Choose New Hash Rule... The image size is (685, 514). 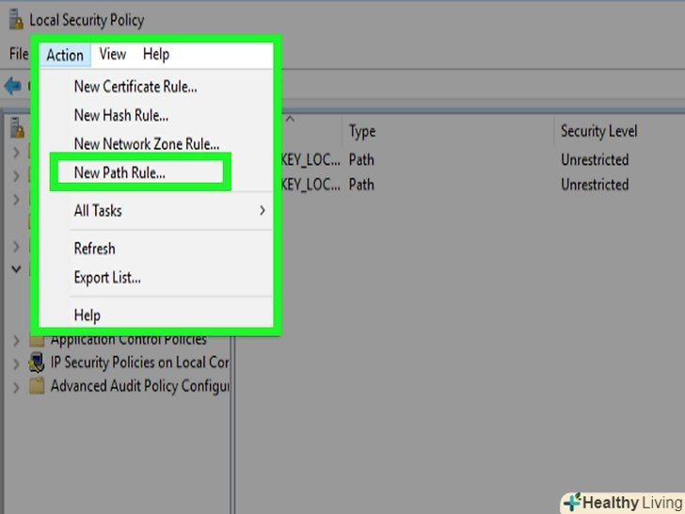121,116
